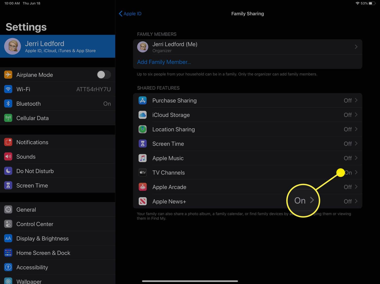380x284 pixels.
Task: Open TV Channels On chevron
Action: (356, 172)
